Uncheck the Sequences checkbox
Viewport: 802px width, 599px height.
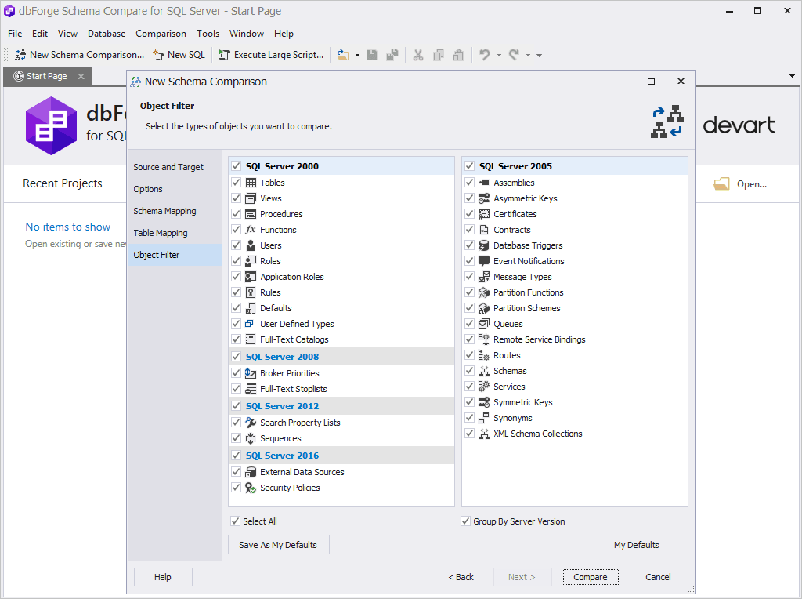[236, 438]
